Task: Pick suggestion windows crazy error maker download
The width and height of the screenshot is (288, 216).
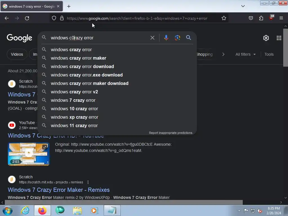Action: (117, 83)
